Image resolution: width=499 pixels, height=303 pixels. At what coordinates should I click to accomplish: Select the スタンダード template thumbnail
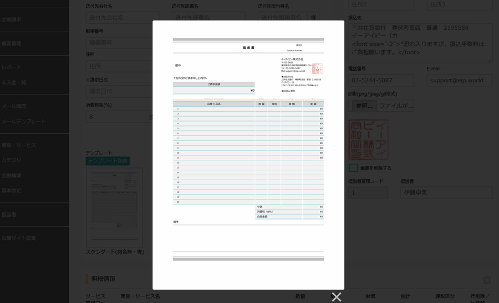click(114, 207)
